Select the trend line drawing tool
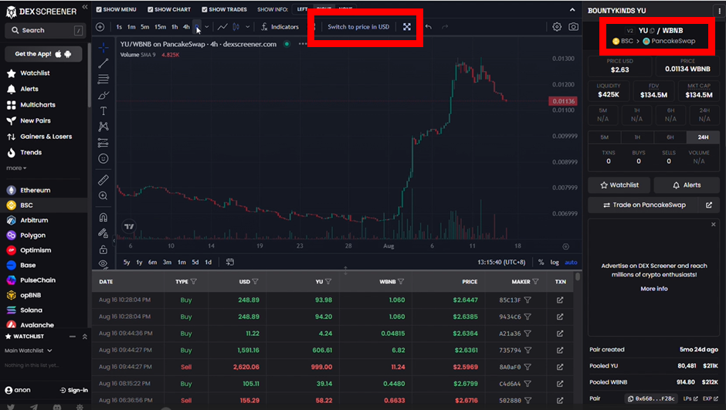 tap(103, 63)
